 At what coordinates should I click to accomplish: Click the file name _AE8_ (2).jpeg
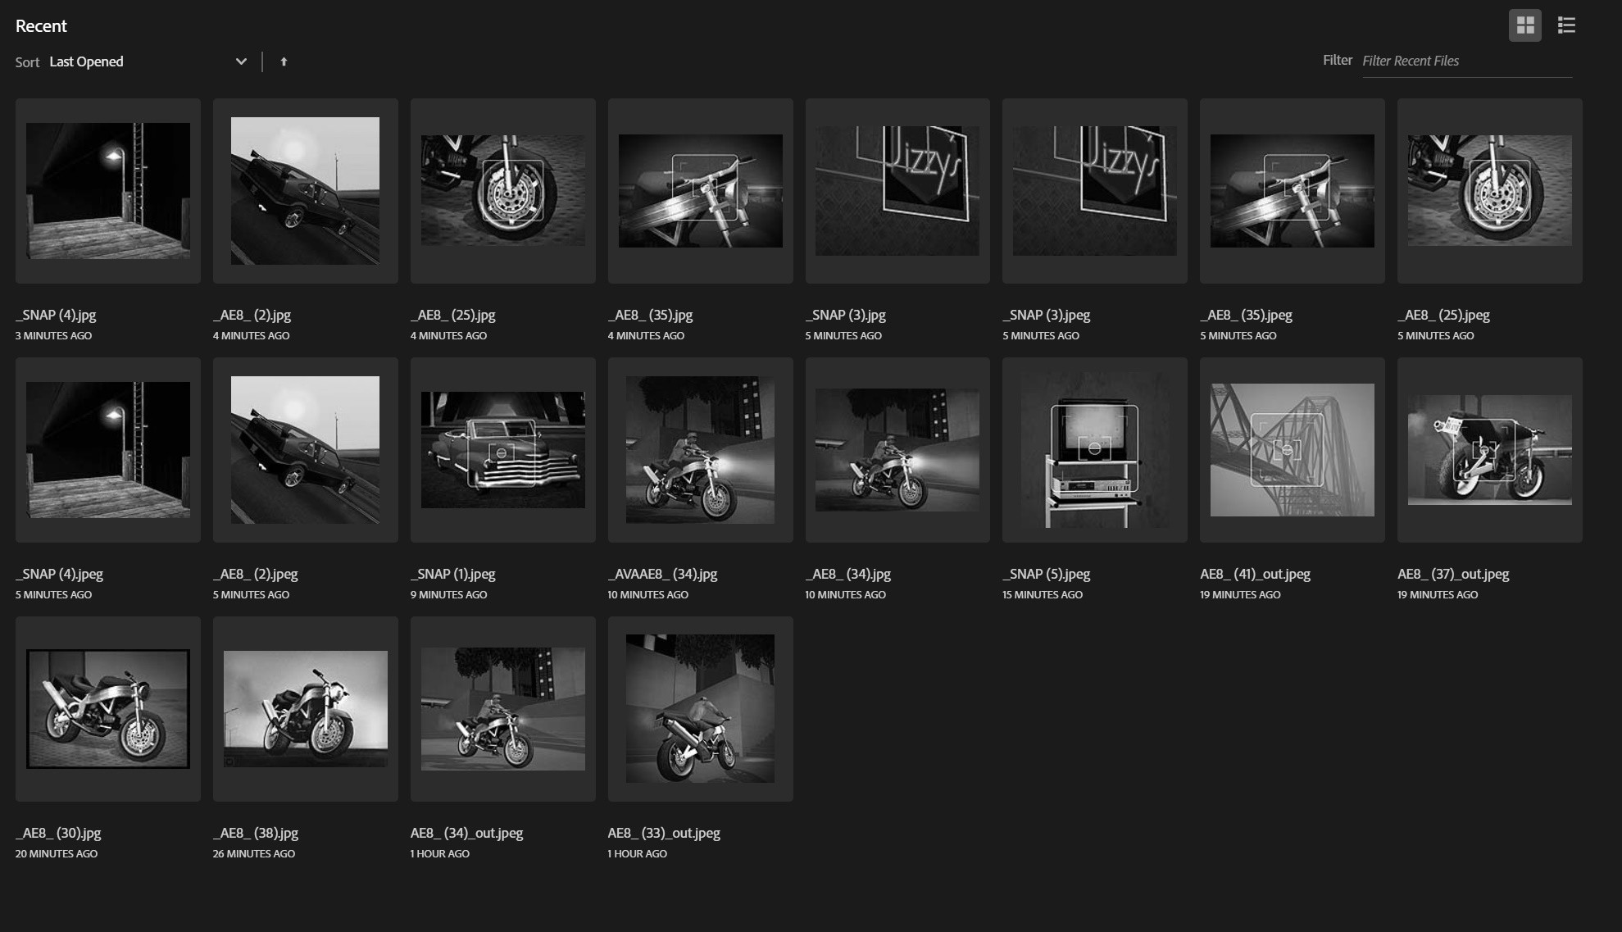point(255,574)
